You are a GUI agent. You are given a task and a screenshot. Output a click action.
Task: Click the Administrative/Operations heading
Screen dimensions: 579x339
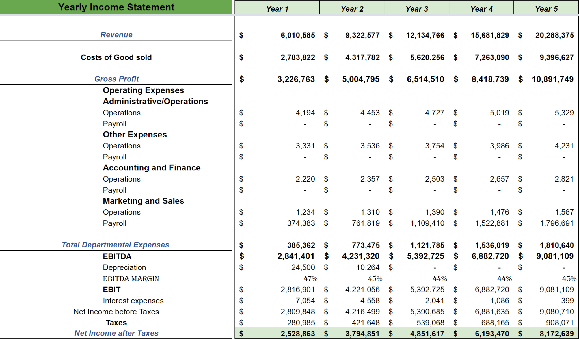pyautogui.click(x=155, y=102)
